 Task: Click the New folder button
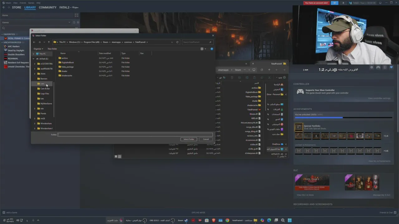(x=52, y=49)
